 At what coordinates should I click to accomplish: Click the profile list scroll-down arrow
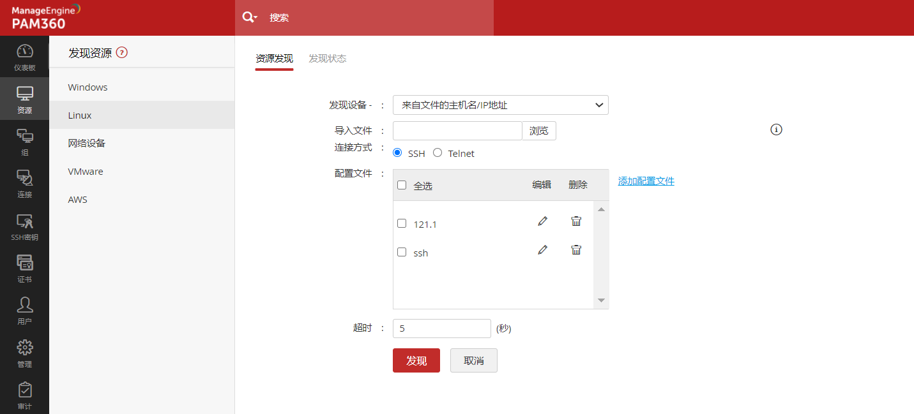(x=601, y=300)
